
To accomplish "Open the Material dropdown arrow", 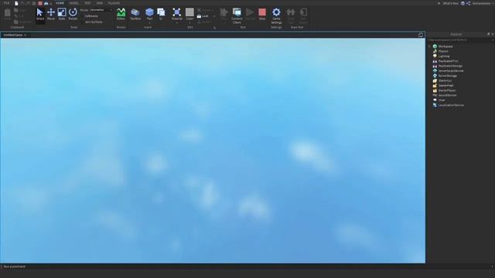I will click(177, 22).
